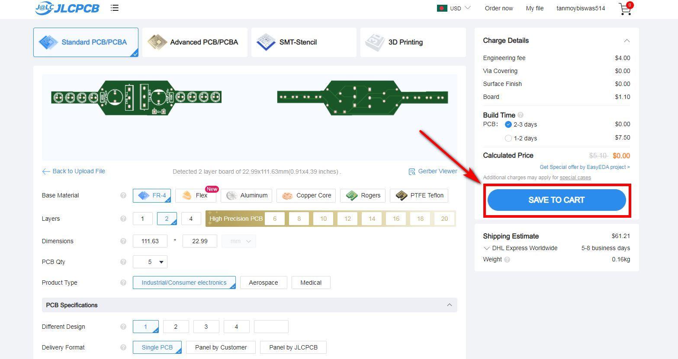Open the special cases link

click(575, 178)
